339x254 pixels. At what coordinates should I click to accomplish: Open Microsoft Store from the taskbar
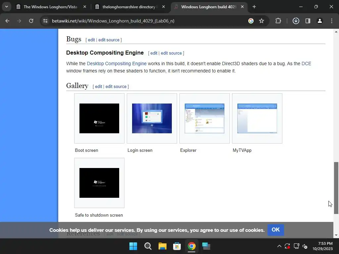177,246
